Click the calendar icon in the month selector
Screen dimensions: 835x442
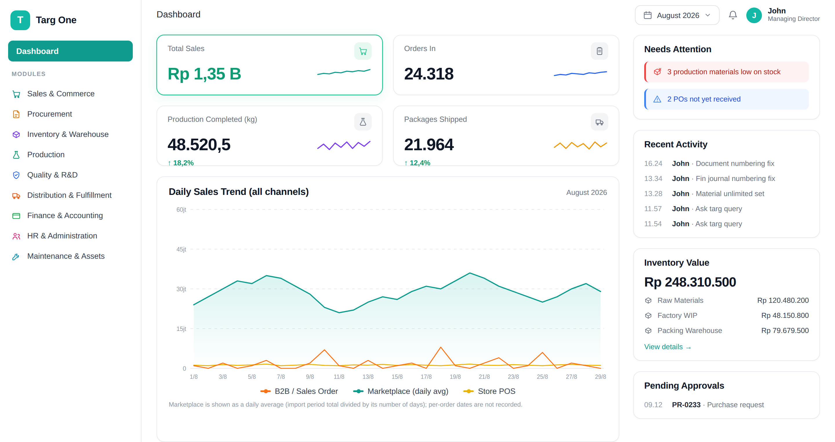tap(647, 15)
